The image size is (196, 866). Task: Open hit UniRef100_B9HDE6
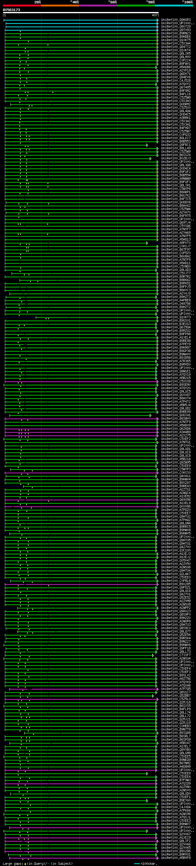coord(176,37)
